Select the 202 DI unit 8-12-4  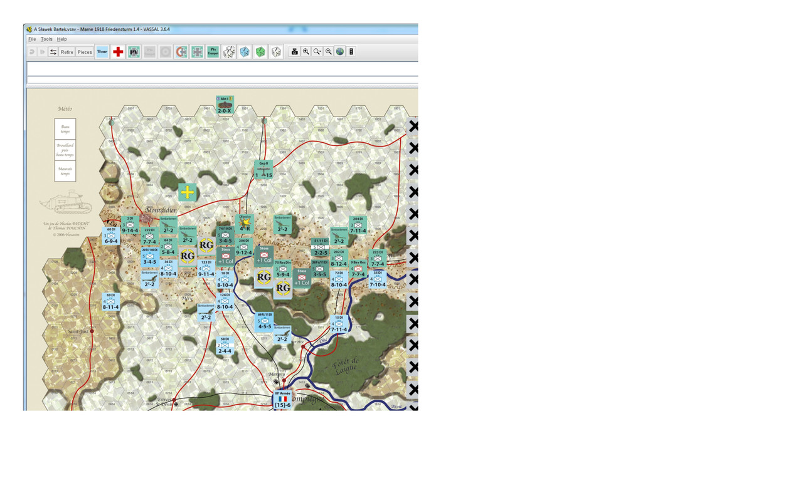click(339, 258)
